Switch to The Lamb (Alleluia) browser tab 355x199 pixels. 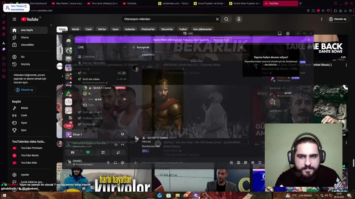(103, 3)
